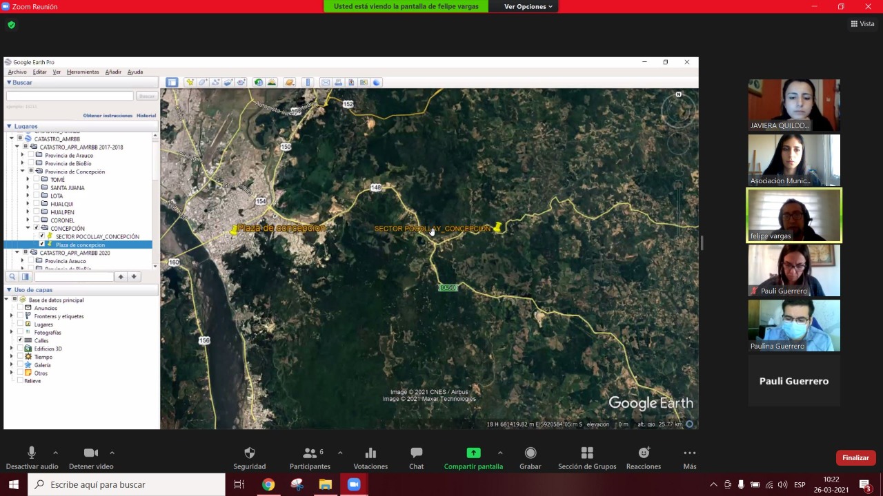Open the Editar menu
883x496 pixels.
click(40, 72)
